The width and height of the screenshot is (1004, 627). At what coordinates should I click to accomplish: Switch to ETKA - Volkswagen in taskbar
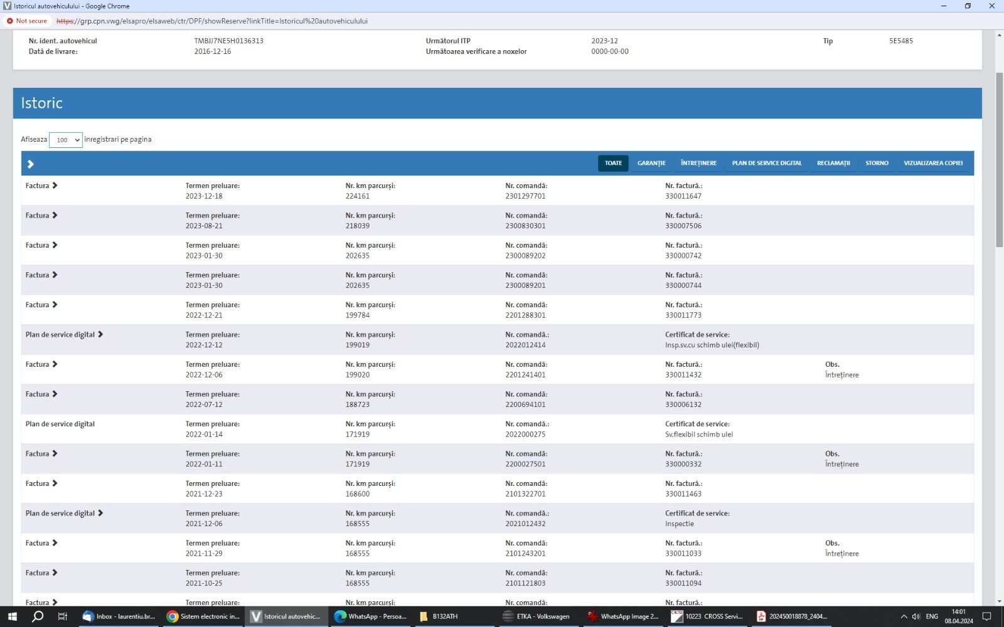pos(538,616)
